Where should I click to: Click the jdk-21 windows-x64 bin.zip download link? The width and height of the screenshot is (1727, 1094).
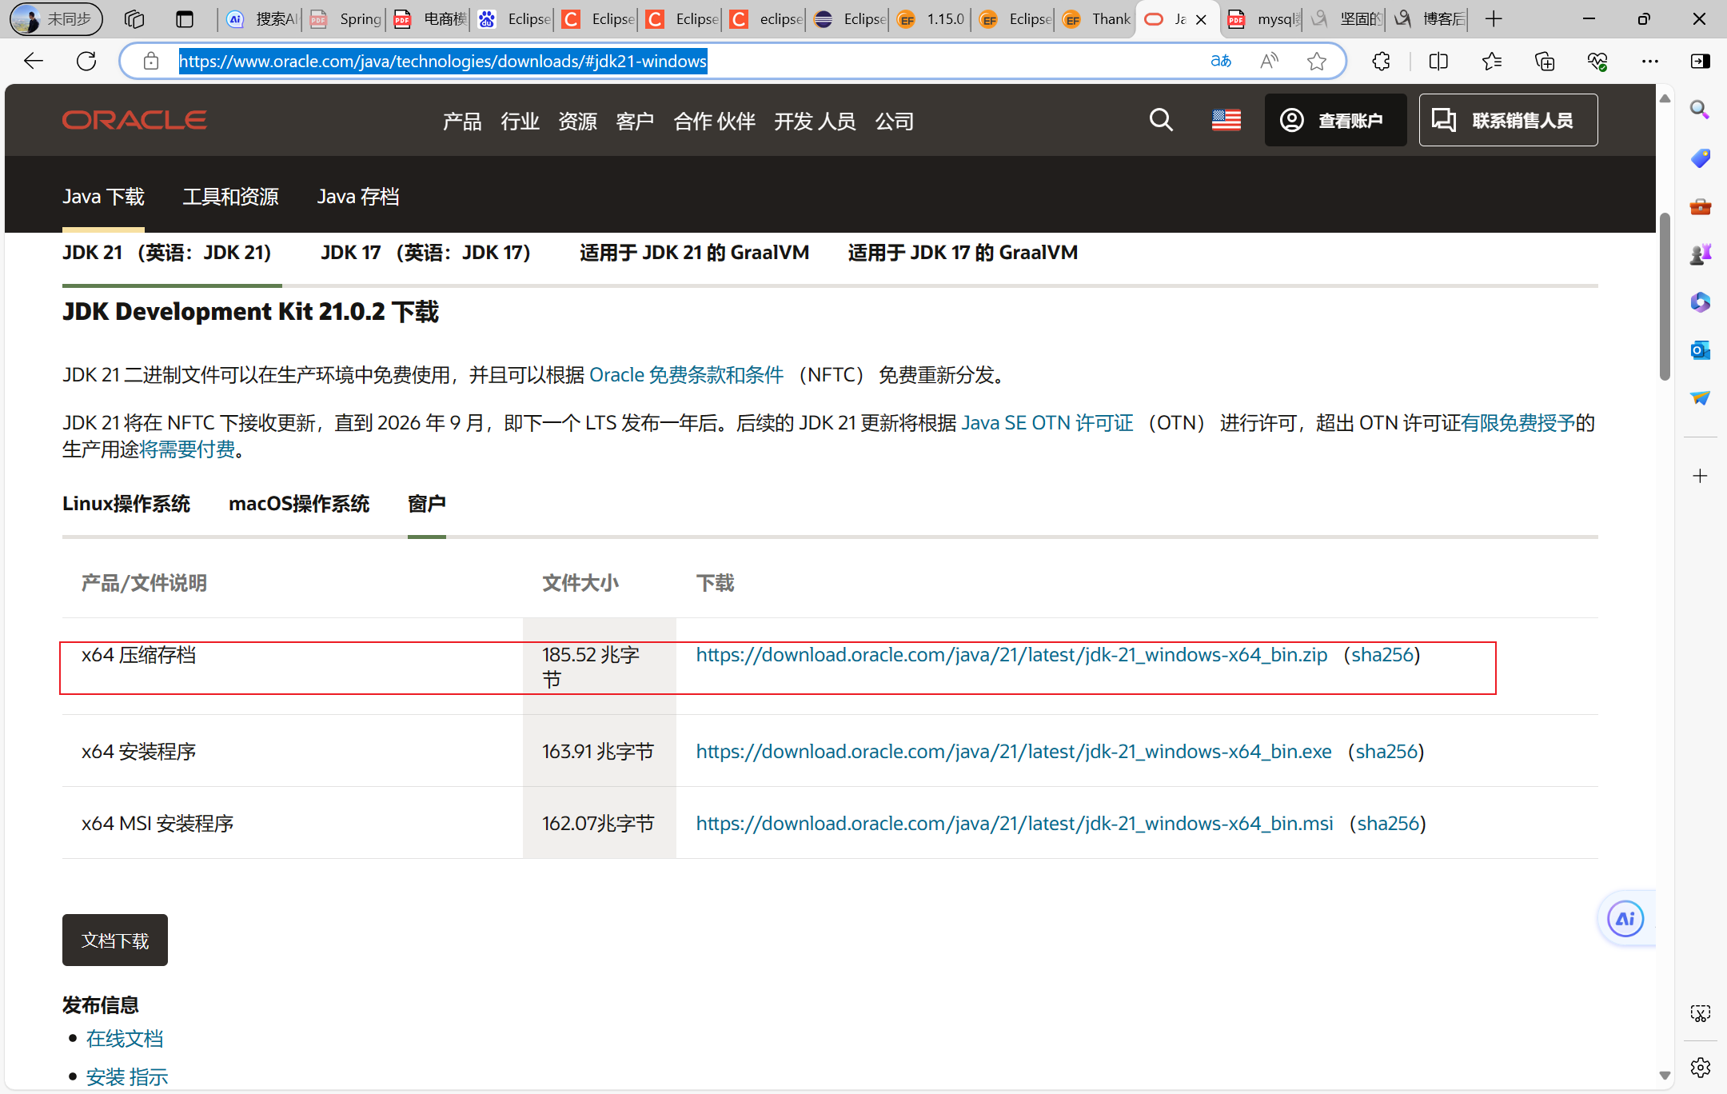[x=1011, y=655]
